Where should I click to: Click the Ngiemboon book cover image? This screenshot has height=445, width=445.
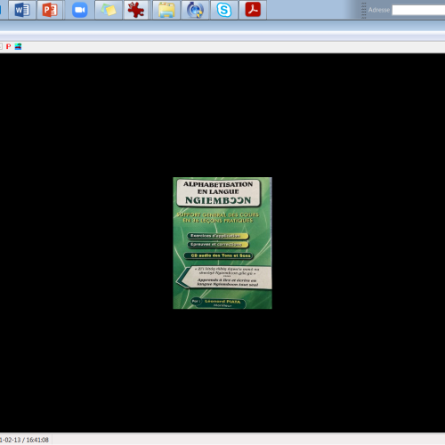pos(222,243)
